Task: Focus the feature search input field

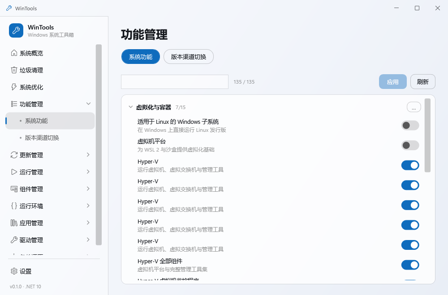Action: point(175,82)
